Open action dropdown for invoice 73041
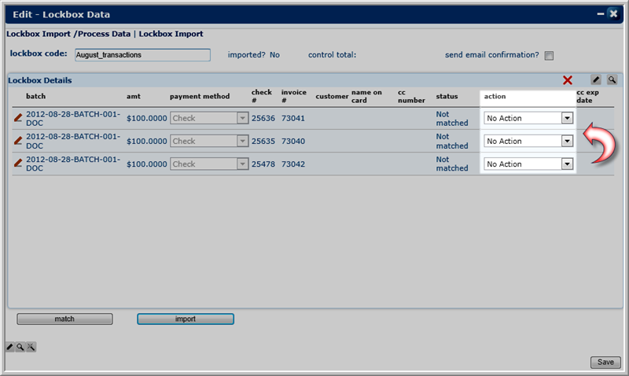629x376 pixels. point(528,118)
